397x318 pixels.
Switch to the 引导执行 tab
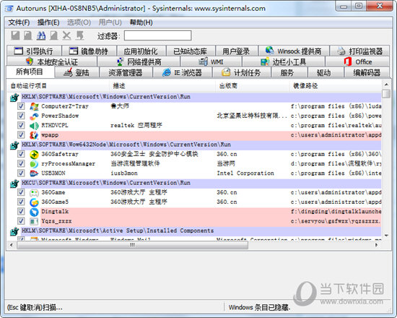34,51
